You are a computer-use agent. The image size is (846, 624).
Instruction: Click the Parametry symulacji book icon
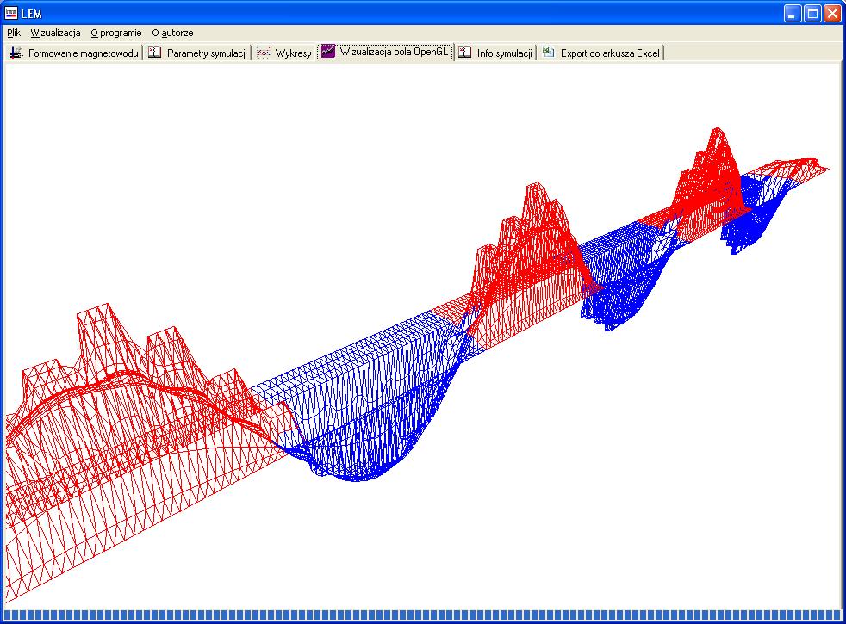(155, 53)
